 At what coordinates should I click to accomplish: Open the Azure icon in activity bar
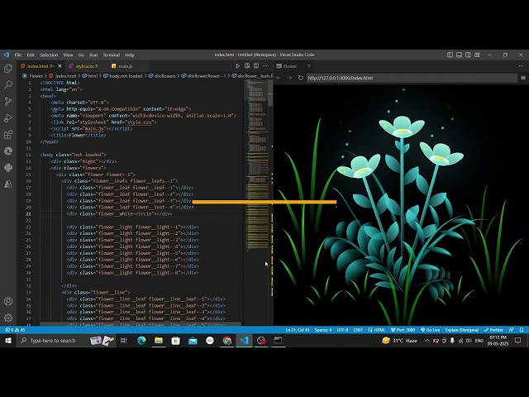(8, 184)
